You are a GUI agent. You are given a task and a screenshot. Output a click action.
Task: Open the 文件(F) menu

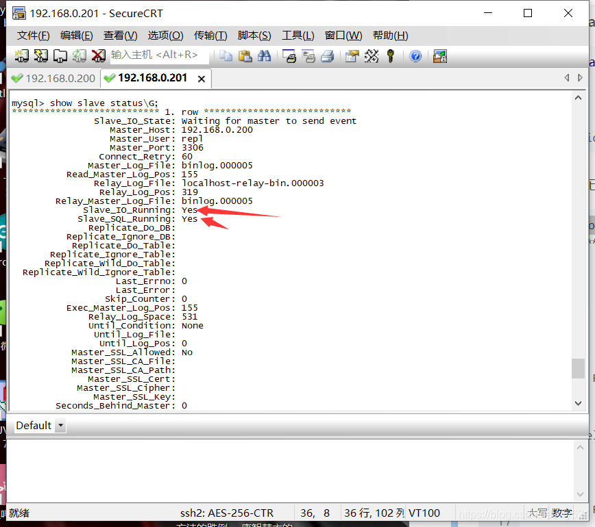point(34,36)
